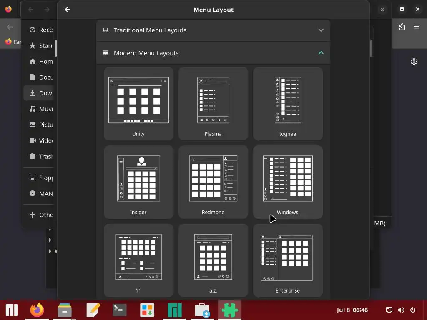
Task: Launch Firefox from the taskbar
Action: tap(37, 310)
